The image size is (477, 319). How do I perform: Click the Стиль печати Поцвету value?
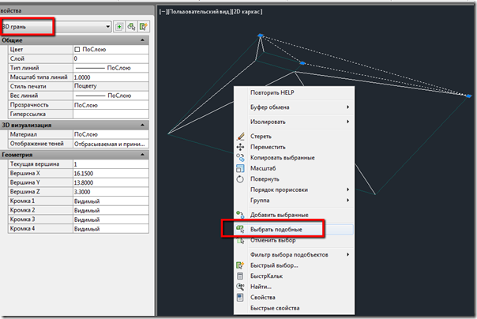(x=111, y=86)
